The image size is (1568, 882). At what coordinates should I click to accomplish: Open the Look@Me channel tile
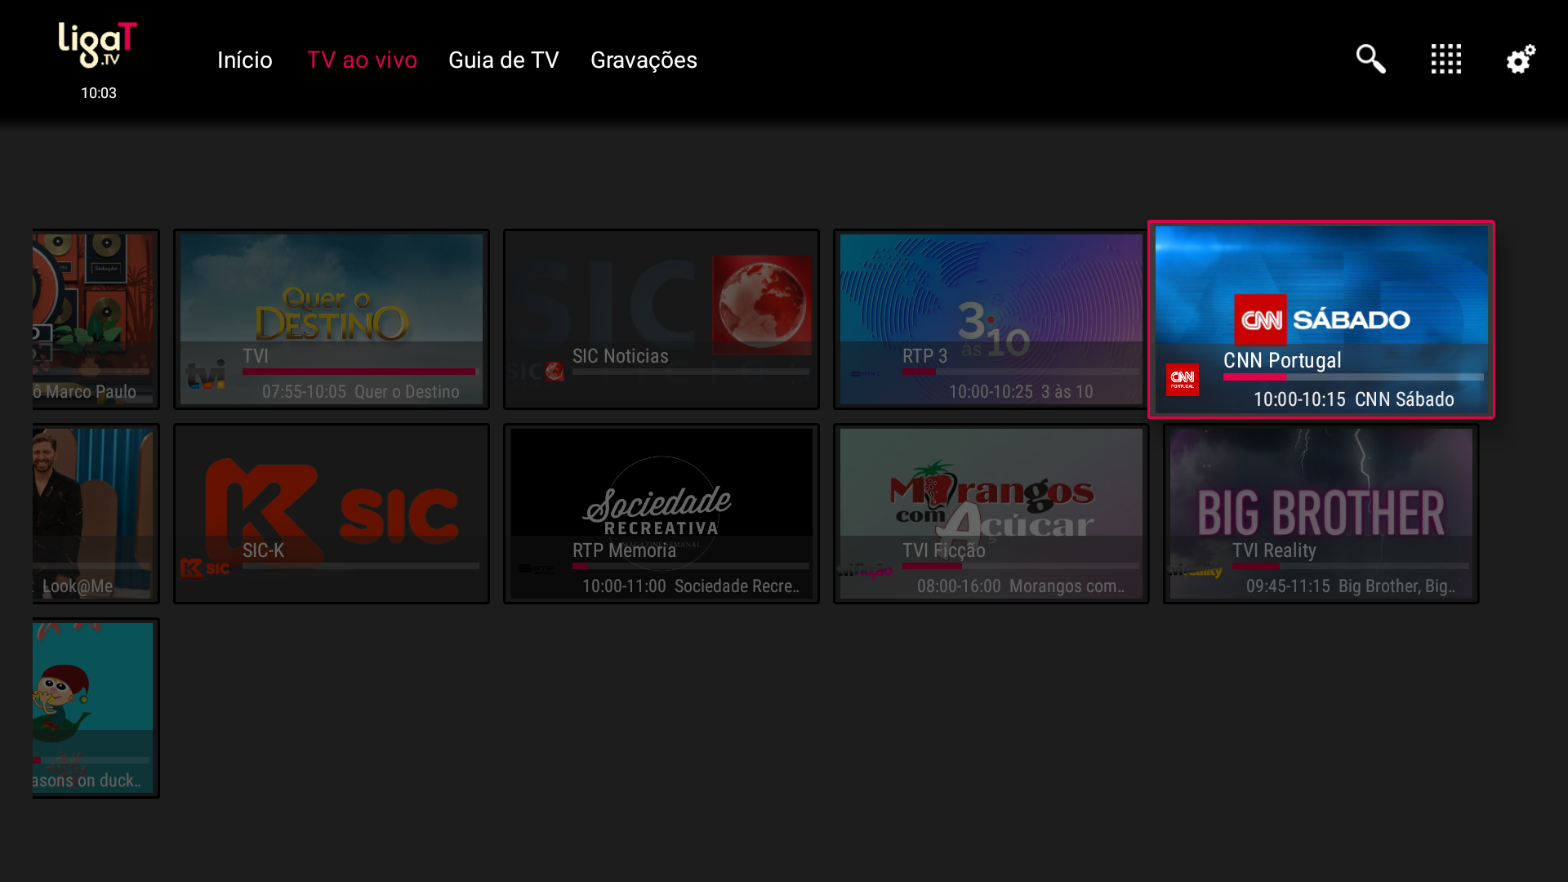coord(96,514)
